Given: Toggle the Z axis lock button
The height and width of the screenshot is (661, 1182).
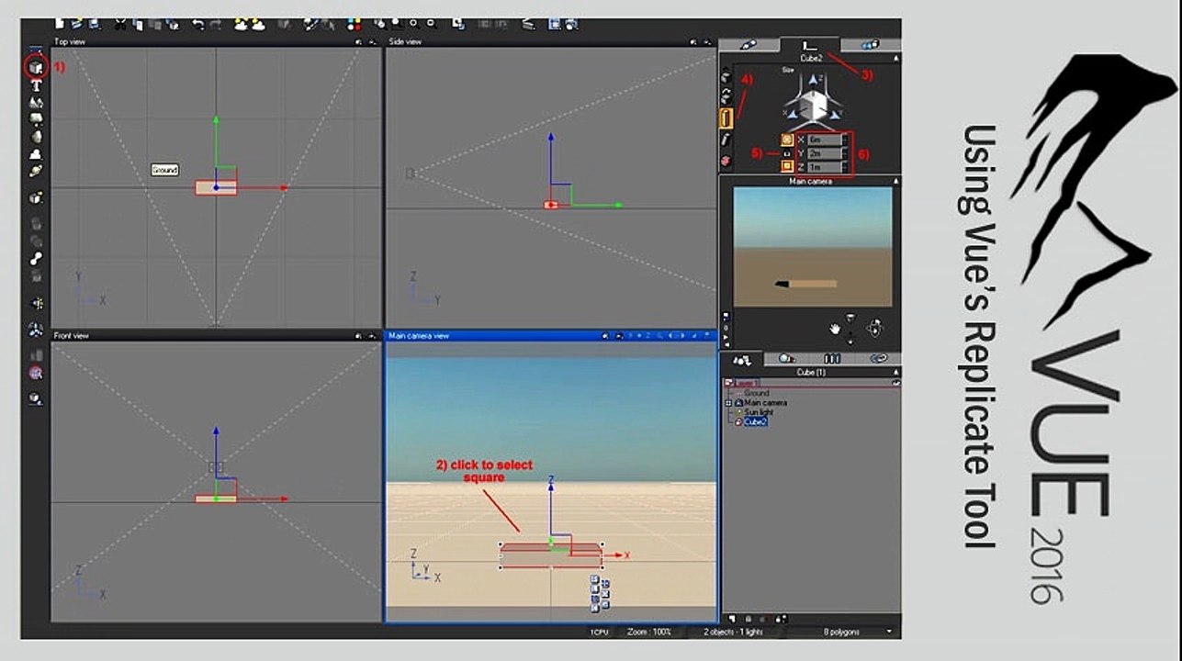Looking at the screenshot, I should pyautogui.click(x=787, y=167).
